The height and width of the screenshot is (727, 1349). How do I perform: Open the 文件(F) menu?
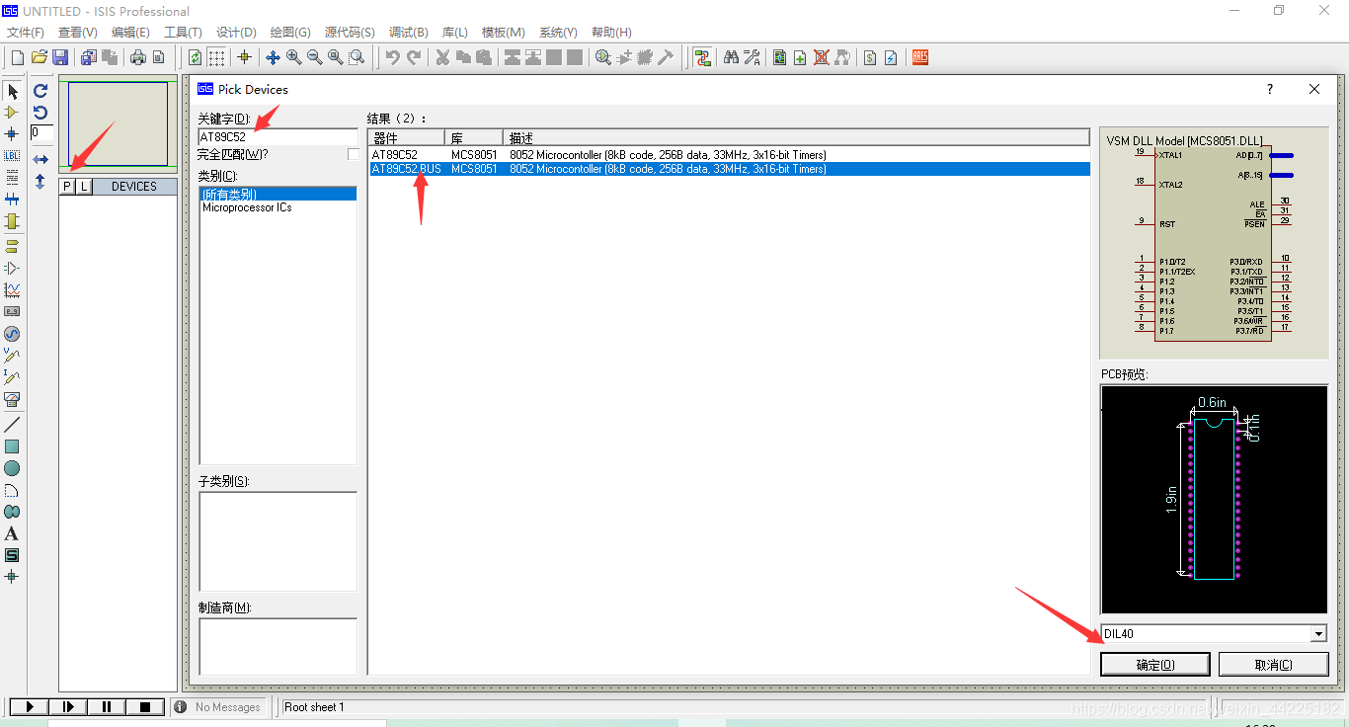tap(26, 33)
